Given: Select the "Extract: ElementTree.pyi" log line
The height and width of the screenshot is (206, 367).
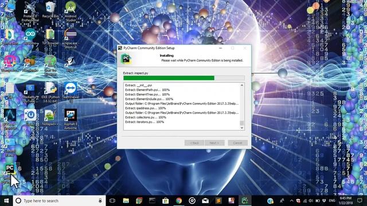Looking at the screenshot, I should [147, 94].
